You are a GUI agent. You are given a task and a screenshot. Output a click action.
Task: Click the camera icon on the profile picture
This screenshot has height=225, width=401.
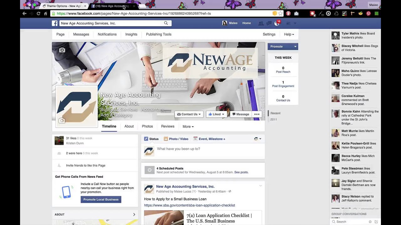coord(62,121)
